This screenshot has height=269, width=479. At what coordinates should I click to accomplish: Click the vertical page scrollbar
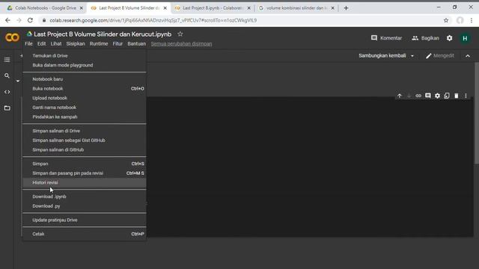click(476, 114)
